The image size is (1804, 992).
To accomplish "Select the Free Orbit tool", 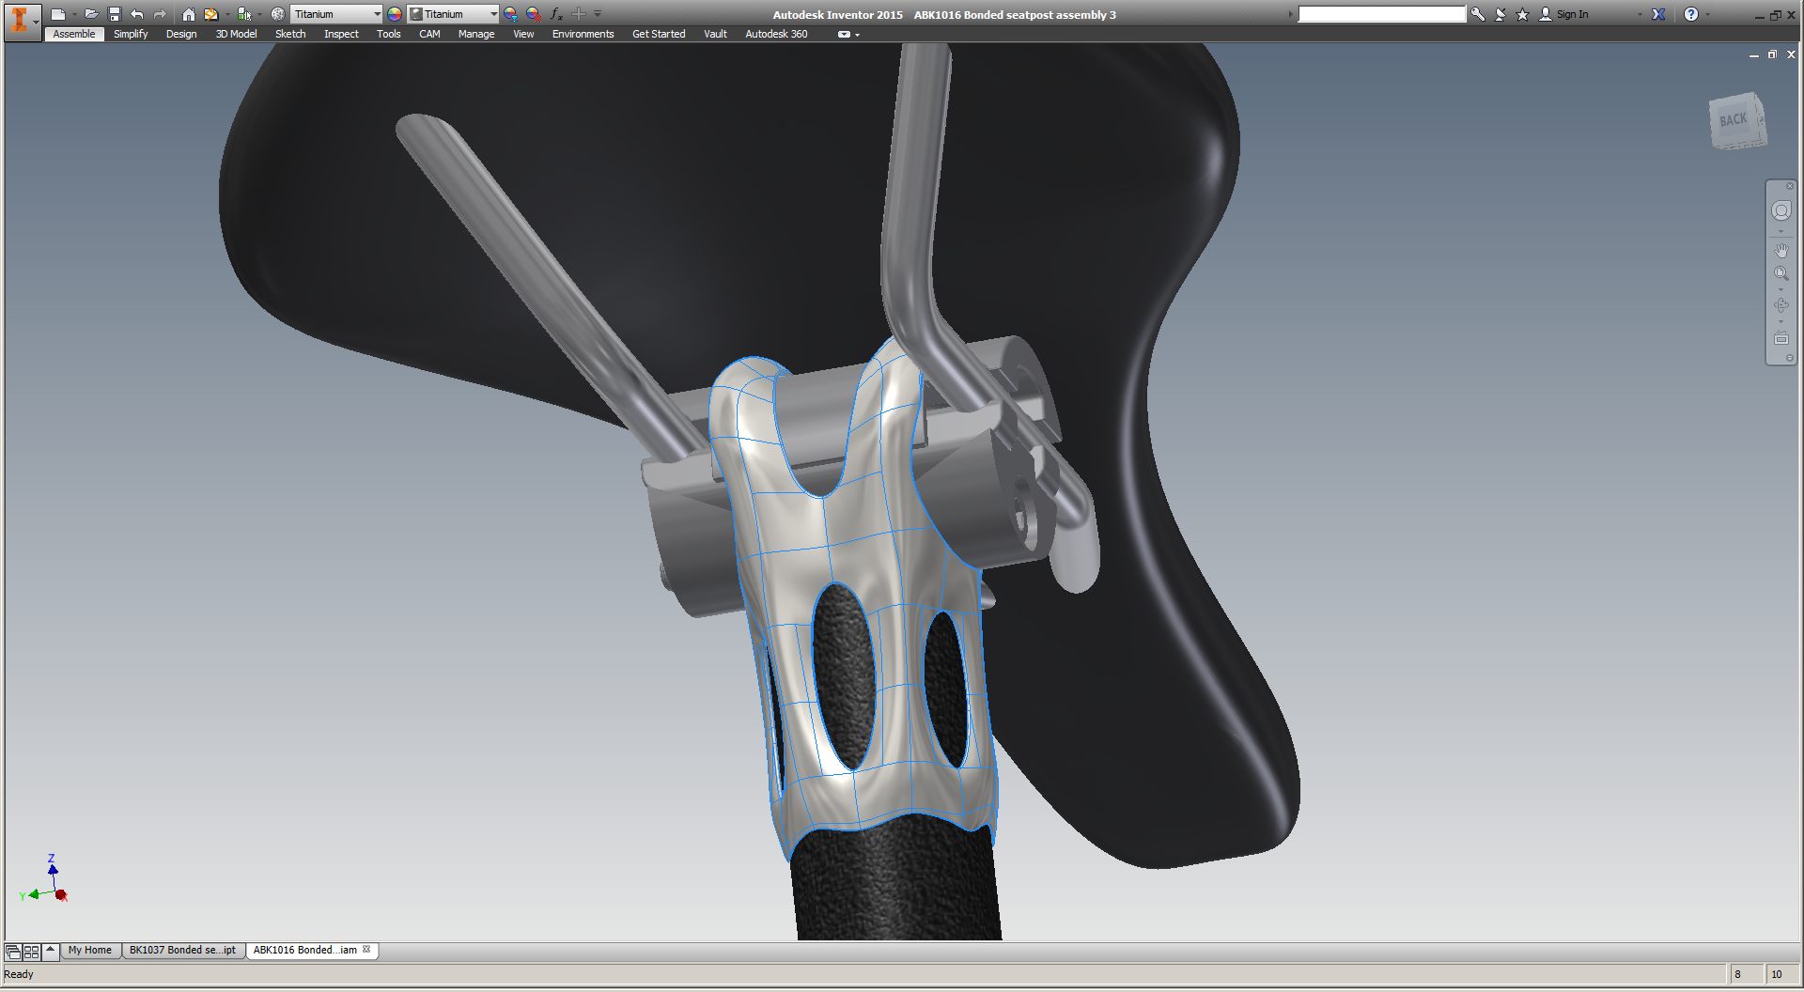I will [x=1781, y=305].
